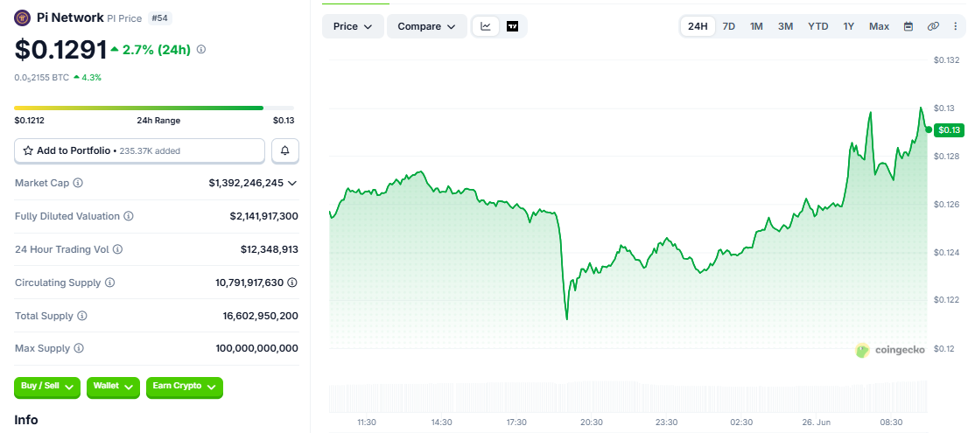Click the $0.1291 price heading
The height and width of the screenshot is (433, 975).
tap(61, 50)
